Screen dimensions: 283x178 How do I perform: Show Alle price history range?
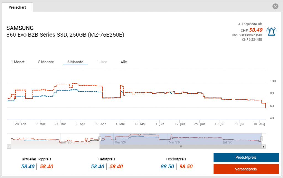[124, 62]
